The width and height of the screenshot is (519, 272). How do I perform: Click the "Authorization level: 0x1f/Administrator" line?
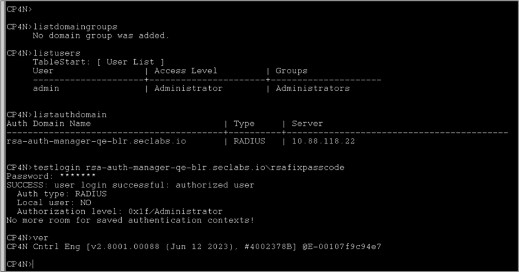[120, 211]
